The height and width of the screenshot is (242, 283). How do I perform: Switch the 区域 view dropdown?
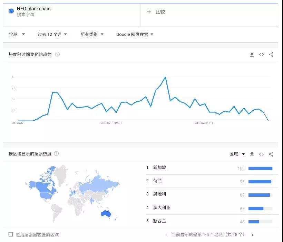tap(237, 154)
